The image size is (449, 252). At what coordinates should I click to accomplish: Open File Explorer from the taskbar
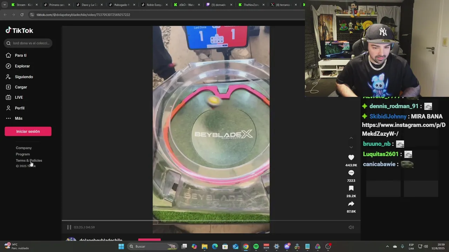point(205,246)
